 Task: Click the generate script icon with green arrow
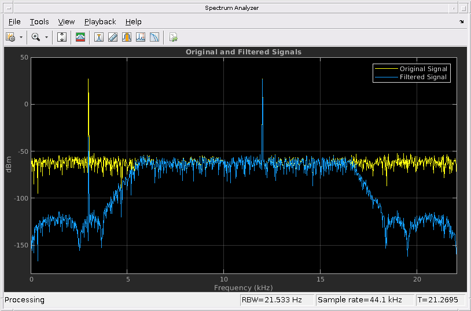click(173, 38)
